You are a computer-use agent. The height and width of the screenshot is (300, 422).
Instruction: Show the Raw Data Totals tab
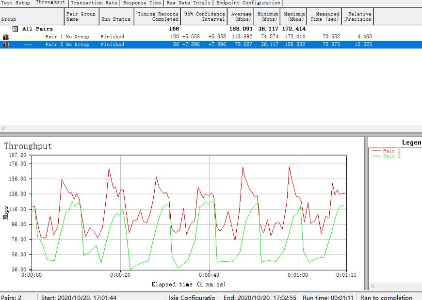(188, 3)
